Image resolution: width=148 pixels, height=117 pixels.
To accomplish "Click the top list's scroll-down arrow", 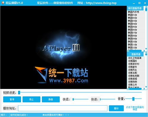I will pyautogui.click(x=146, y=49).
